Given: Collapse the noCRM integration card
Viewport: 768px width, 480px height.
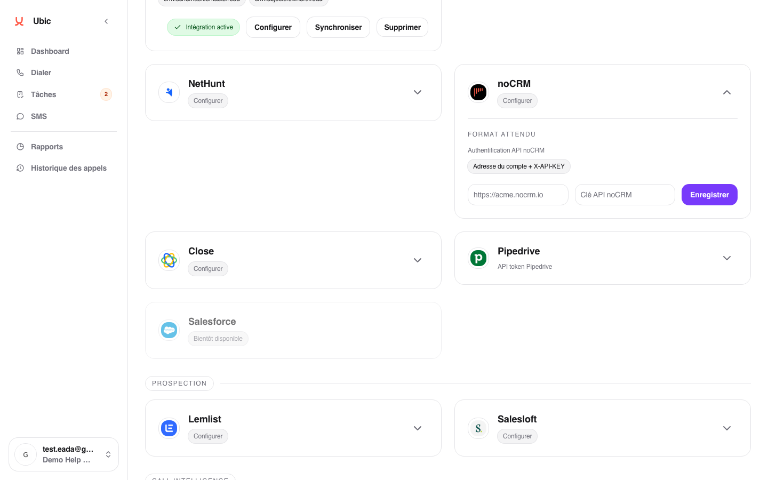Looking at the screenshot, I should coord(727,92).
